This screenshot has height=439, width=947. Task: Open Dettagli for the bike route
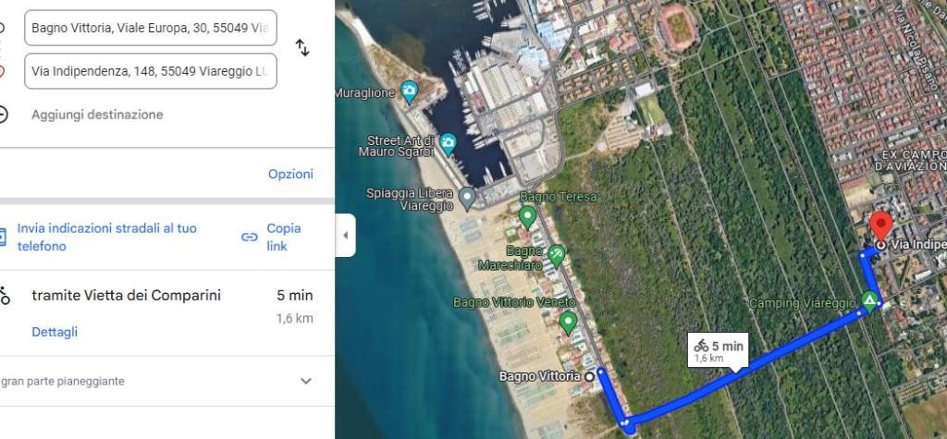pos(55,332)
